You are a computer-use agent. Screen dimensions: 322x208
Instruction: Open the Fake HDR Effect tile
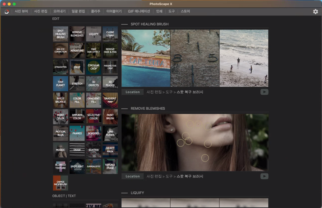94,50
